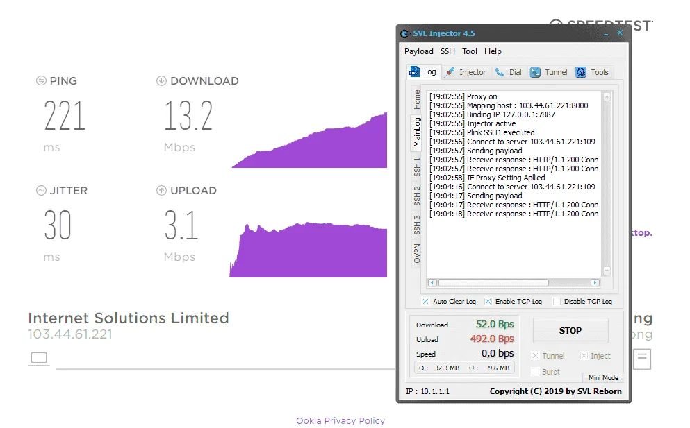Image resolution: width=690 pixels, height=428 pixels.
Task: Click the Speedtest download arrow icon
Action: [x=161, y=80]
